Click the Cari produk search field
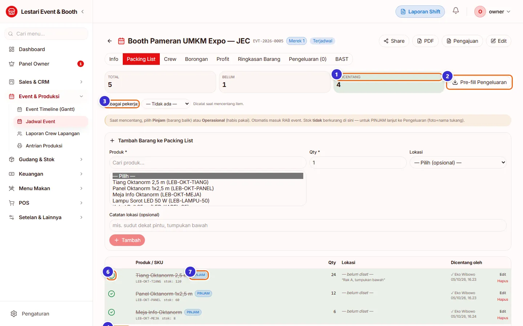The width and height of the screenshot is (523, 326). pos(208,163)
